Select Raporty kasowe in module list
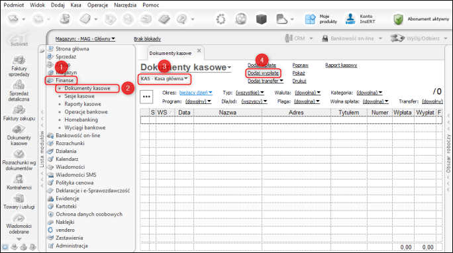453x253 pixels. coord(83,104)
